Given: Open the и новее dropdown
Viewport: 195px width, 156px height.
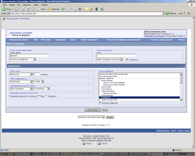Looking at the screenshot, I should [38, 81].
